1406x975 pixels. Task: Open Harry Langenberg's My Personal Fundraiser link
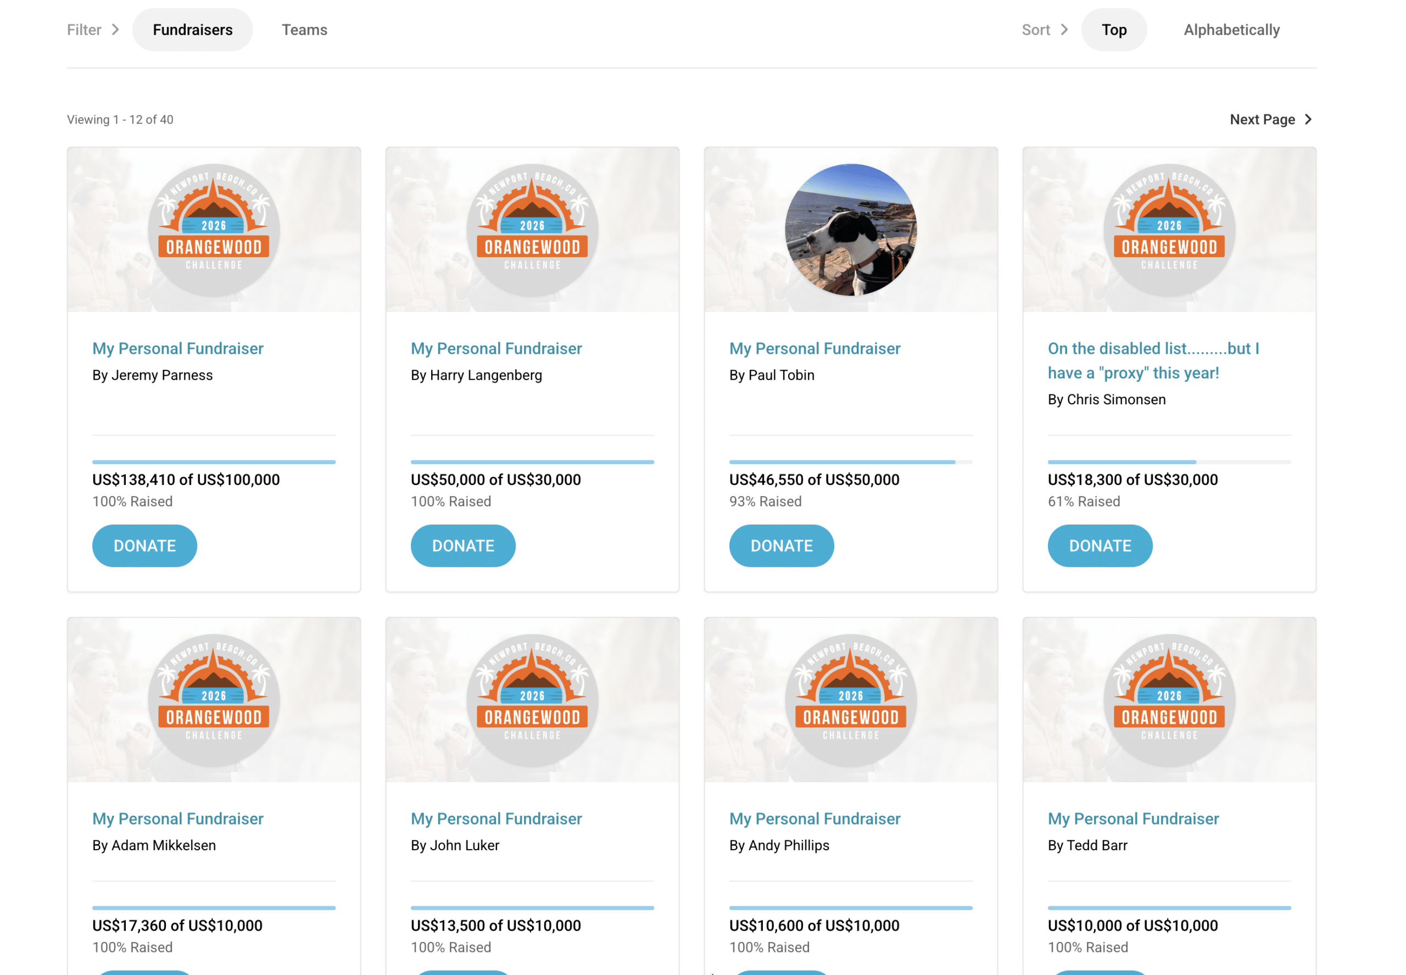click(x=496, y=349)
